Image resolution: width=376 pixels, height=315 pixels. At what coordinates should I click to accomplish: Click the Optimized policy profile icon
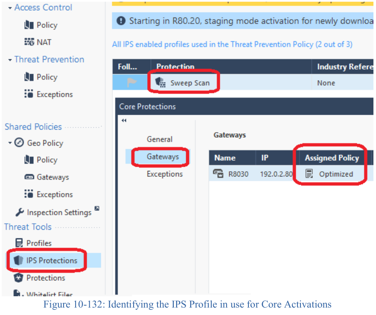(x=309, y=174)
